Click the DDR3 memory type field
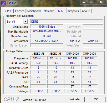Screen dimensions: 107x103 tap(67, 22)
